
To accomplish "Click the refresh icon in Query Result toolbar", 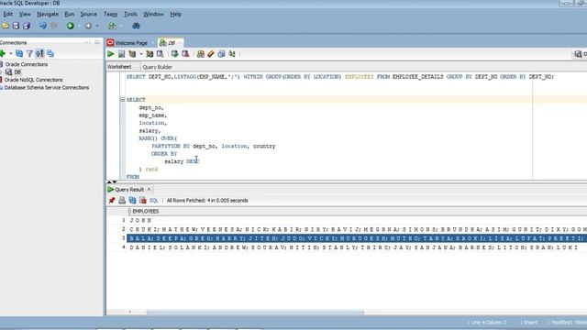I will [132, 201].
